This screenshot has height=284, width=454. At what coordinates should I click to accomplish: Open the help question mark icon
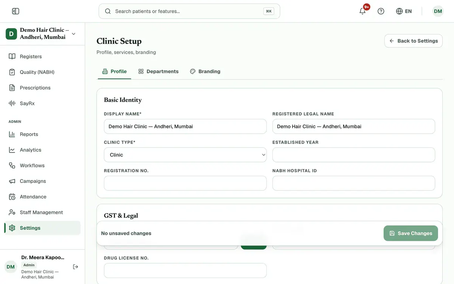point(381,11)
